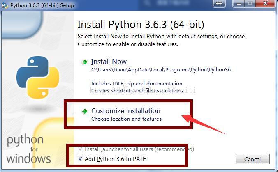Viewport: 278px width, 172px height.
Task: Toggle Install launcher for all users checkbox
Action: [80, 149]
